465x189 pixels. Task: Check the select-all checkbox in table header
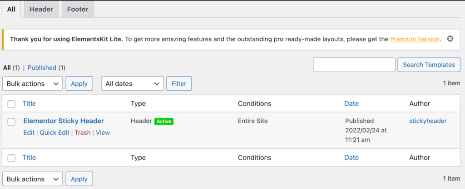point(12,104)
